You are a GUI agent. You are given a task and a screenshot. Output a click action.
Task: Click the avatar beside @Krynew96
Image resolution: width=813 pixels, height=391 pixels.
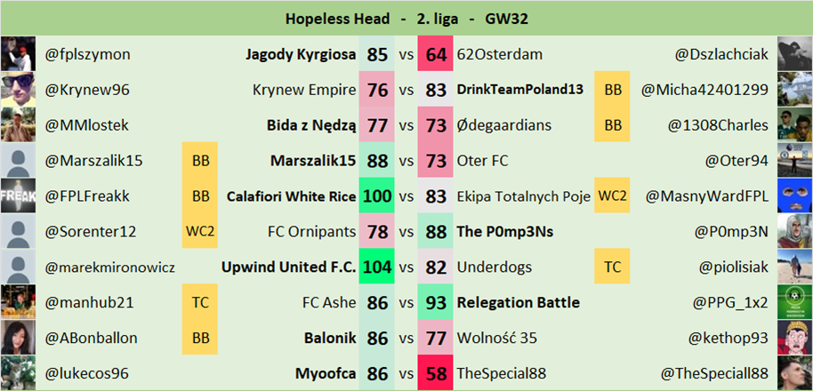coord(18,90)
